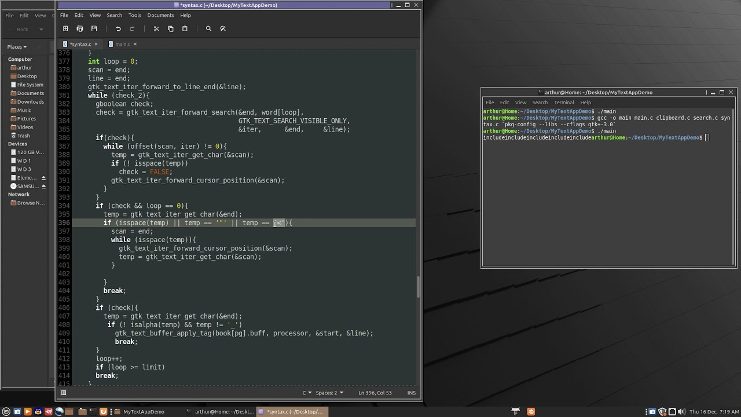Open the Desktop folder in sidebar
The image size is (741, 417).
click(x=23, y=76)
